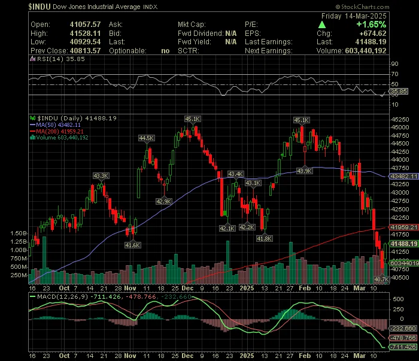Click the 45.1K peak label in December

[x=192, y=119]
